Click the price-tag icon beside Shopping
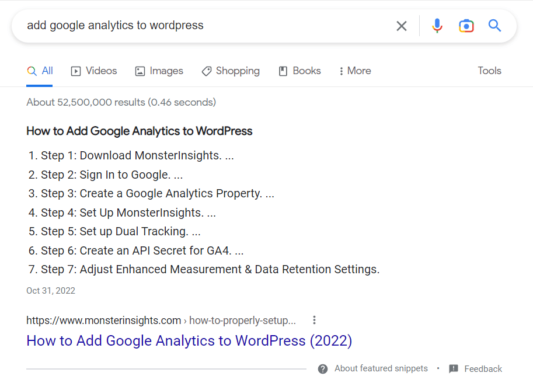Viewport: 533px width, 383px height. (206, 71)
